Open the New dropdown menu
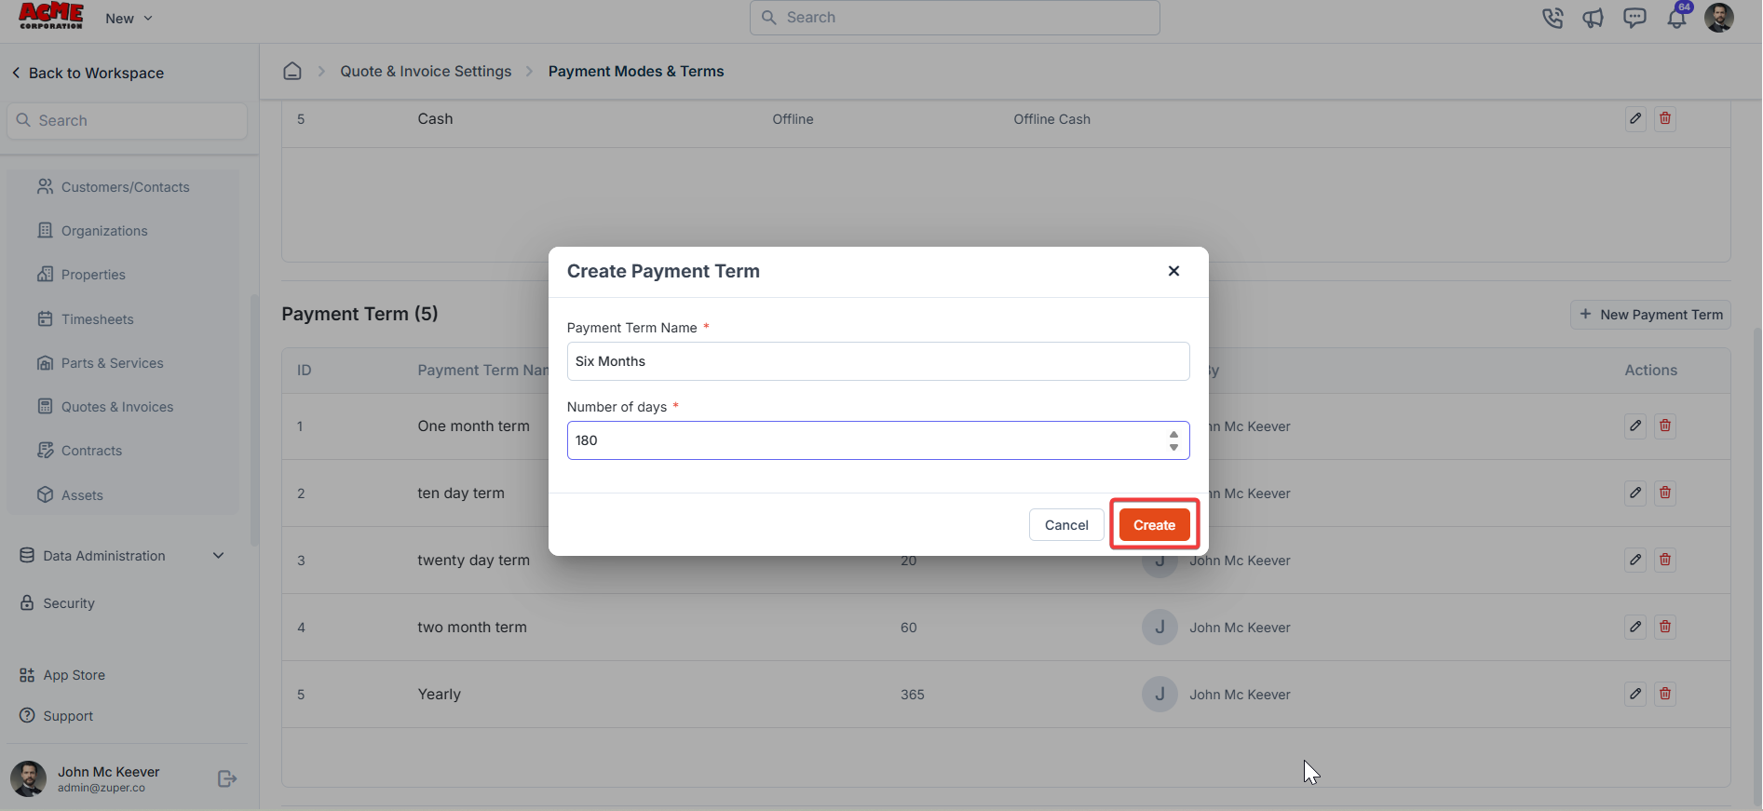This screenshot has width=1763, height=811. point(129,19)
